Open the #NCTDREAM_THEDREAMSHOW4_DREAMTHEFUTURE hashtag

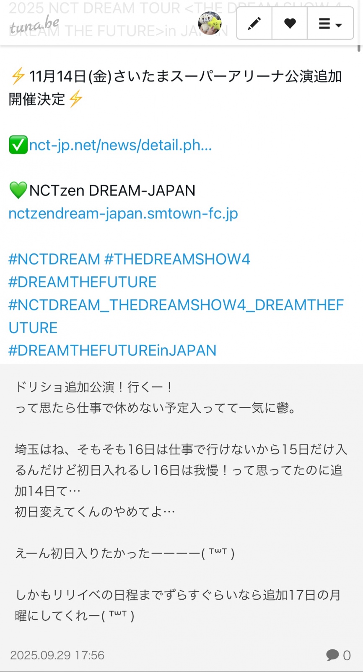(x=176, y=305)
